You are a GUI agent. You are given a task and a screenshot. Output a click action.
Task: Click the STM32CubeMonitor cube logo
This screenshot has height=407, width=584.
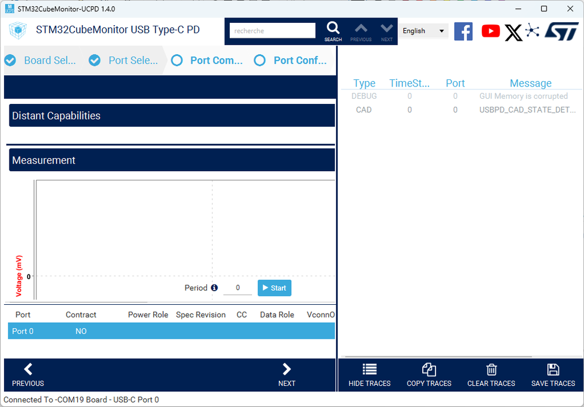point(18,30)
